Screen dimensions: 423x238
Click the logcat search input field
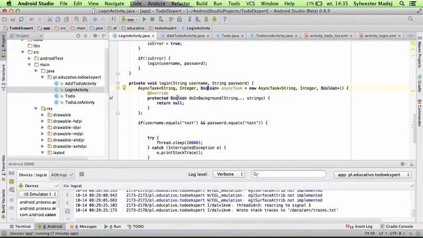tap(288, 174)
